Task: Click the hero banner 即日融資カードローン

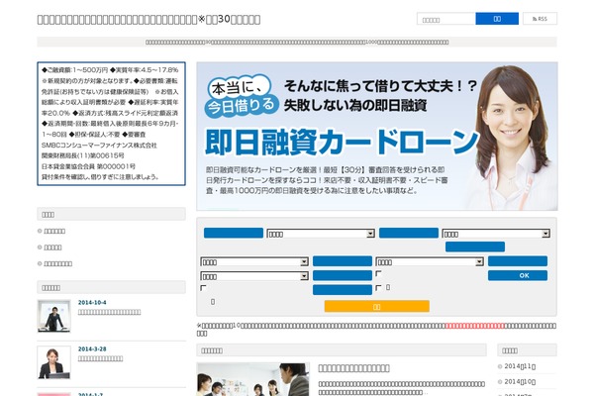Action: pos(377,136)
